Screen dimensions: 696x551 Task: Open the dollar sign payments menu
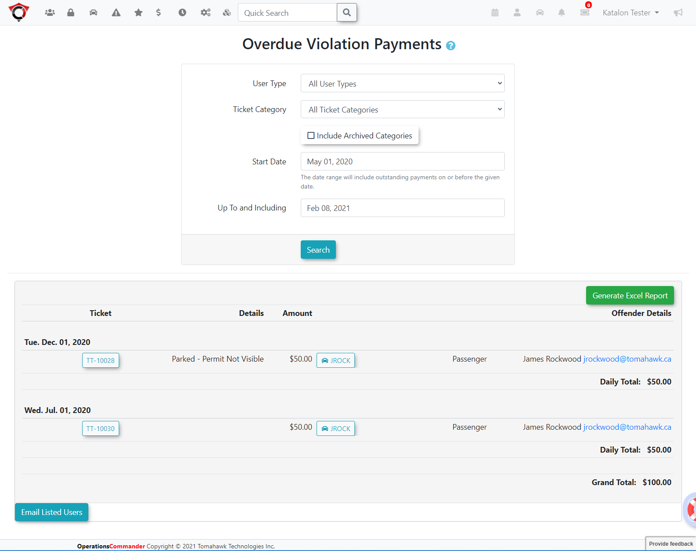159,13
